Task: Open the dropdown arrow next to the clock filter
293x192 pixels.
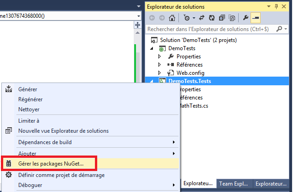Action: coord(194,18)
